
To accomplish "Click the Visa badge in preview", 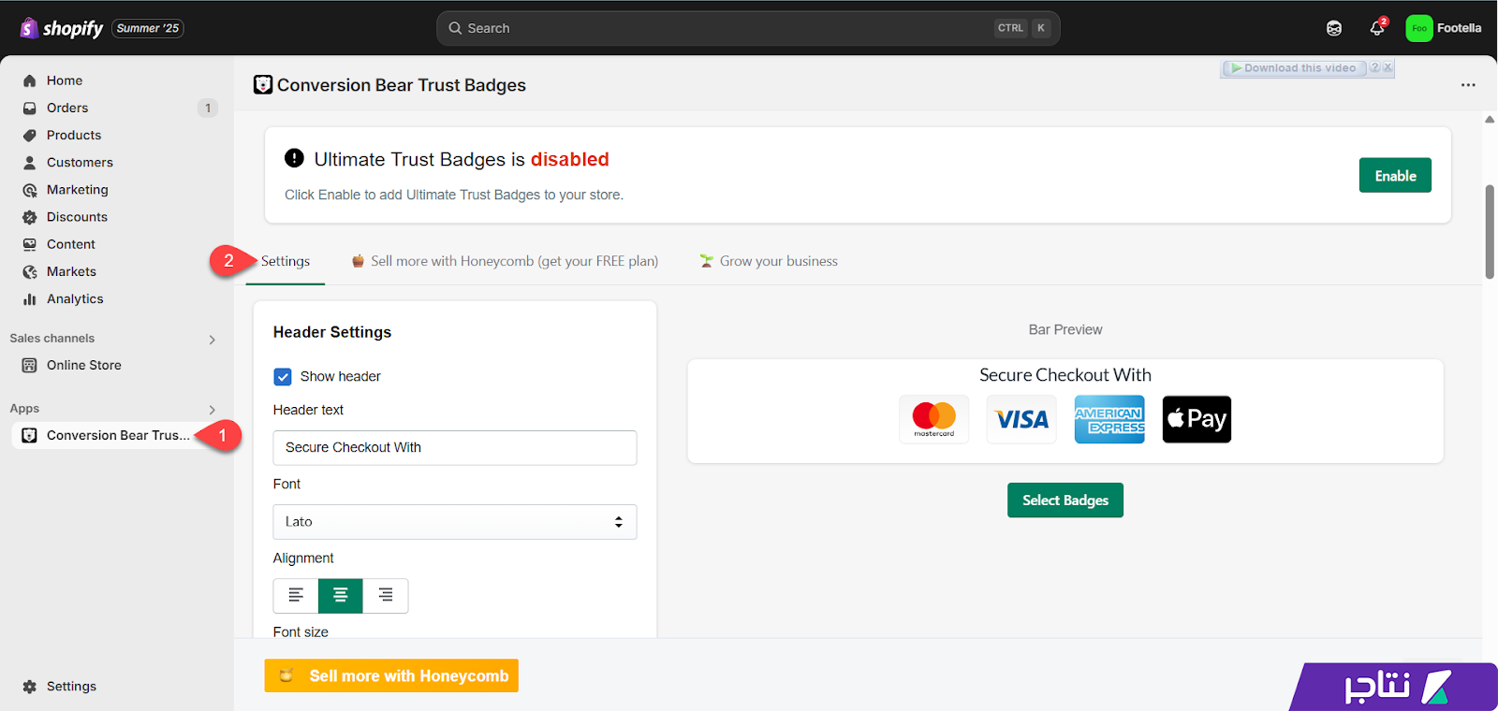I will pyautogui.click(x=1021, y=419).
